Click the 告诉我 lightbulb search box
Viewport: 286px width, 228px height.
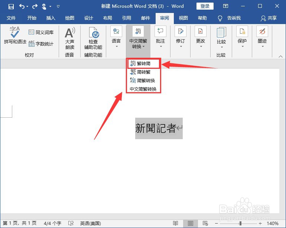coord(229,18)
